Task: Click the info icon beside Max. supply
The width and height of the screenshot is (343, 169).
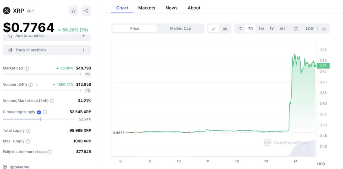Action: (x=28, y=141)
